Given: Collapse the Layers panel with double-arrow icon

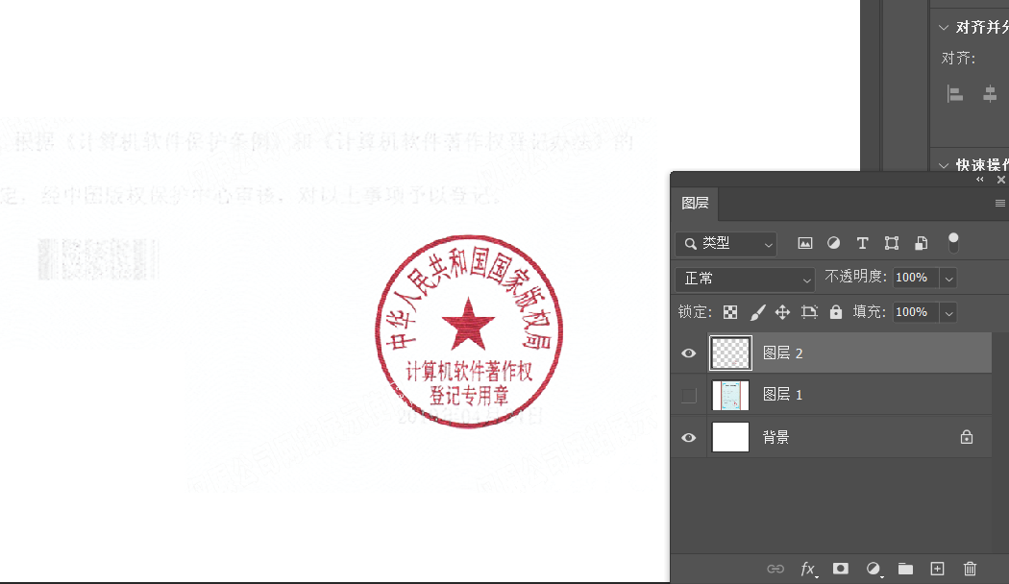Looking at the screenshot, I should (980, 180).
